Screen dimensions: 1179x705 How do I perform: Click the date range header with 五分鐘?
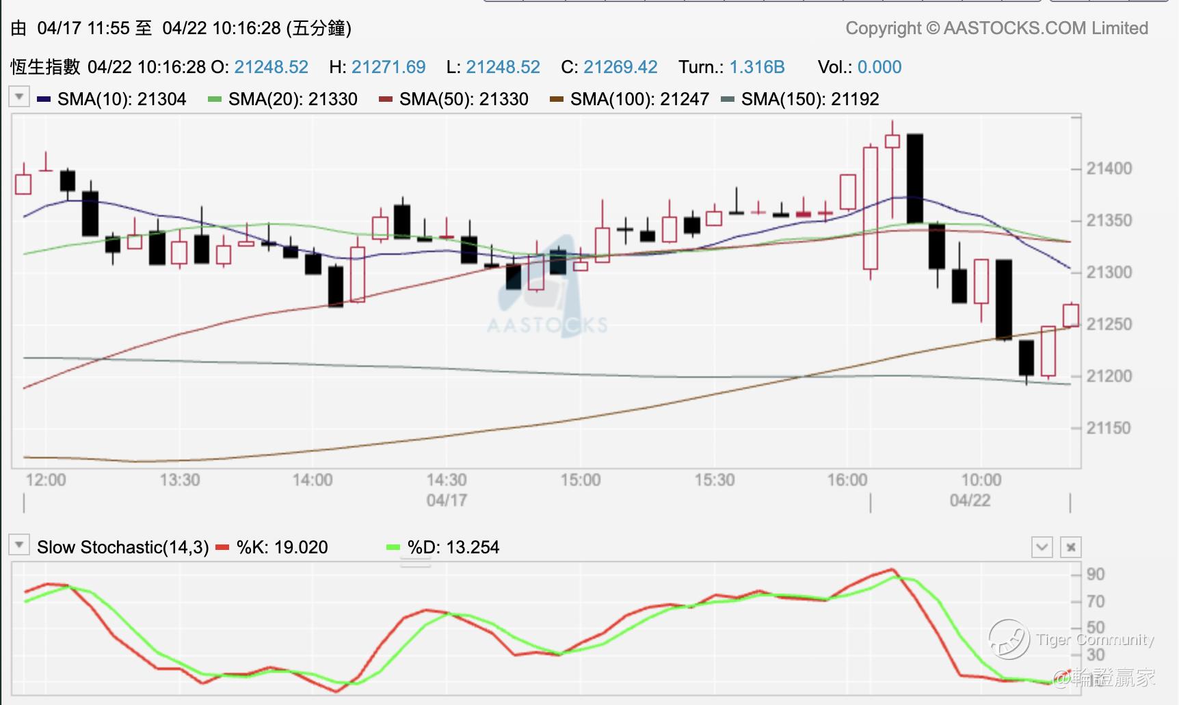pyautogui.click(x=181, y=28)
